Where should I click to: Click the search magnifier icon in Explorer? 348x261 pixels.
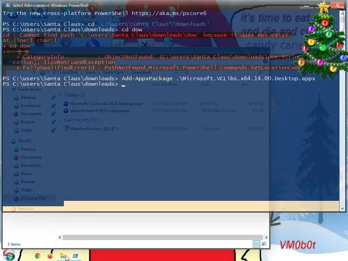point(260,72)
